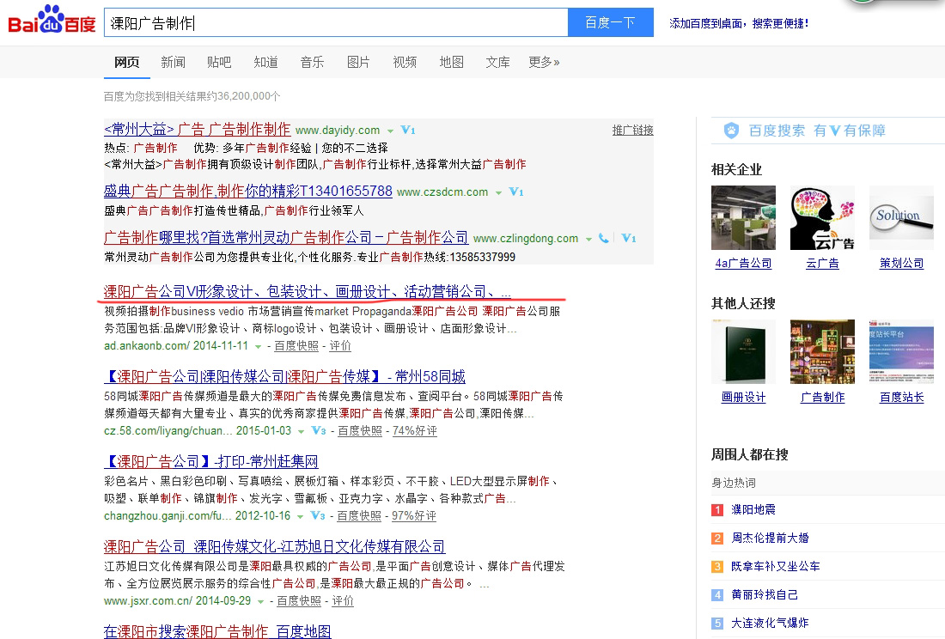Open the dropdown arrow after ad.ankaonb.com date

click(x=258, y=346)
